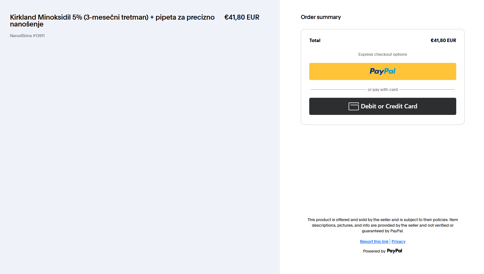Click the €41,80 EUR price beside product title
This screenshot has width=484, height=274.
(242, 17)
